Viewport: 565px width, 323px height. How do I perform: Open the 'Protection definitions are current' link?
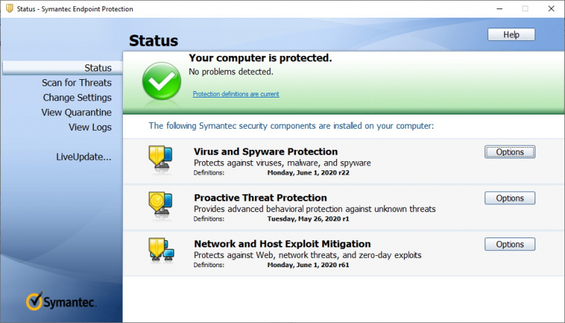click(x=236, y=94)
